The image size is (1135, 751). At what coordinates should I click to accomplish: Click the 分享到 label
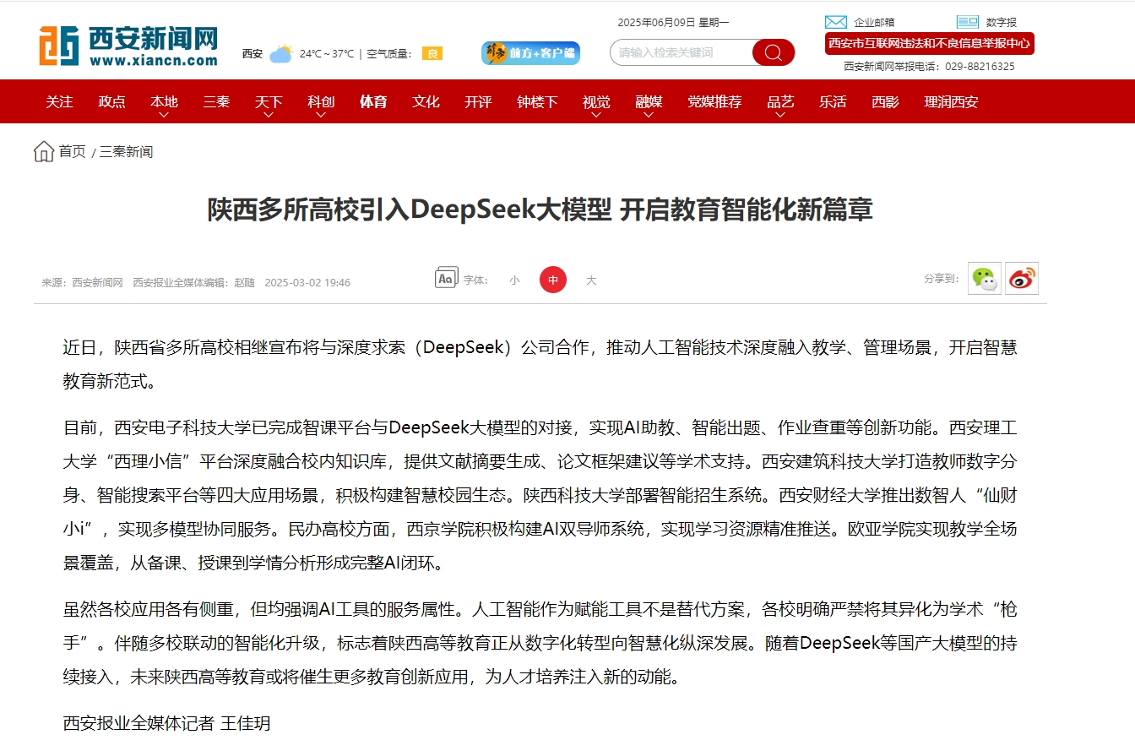point(941,279)
